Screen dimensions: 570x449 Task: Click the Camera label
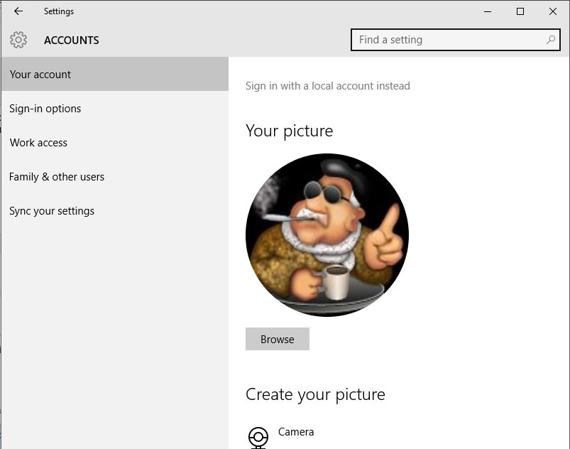pyautogui.click(x=296, y=432)
